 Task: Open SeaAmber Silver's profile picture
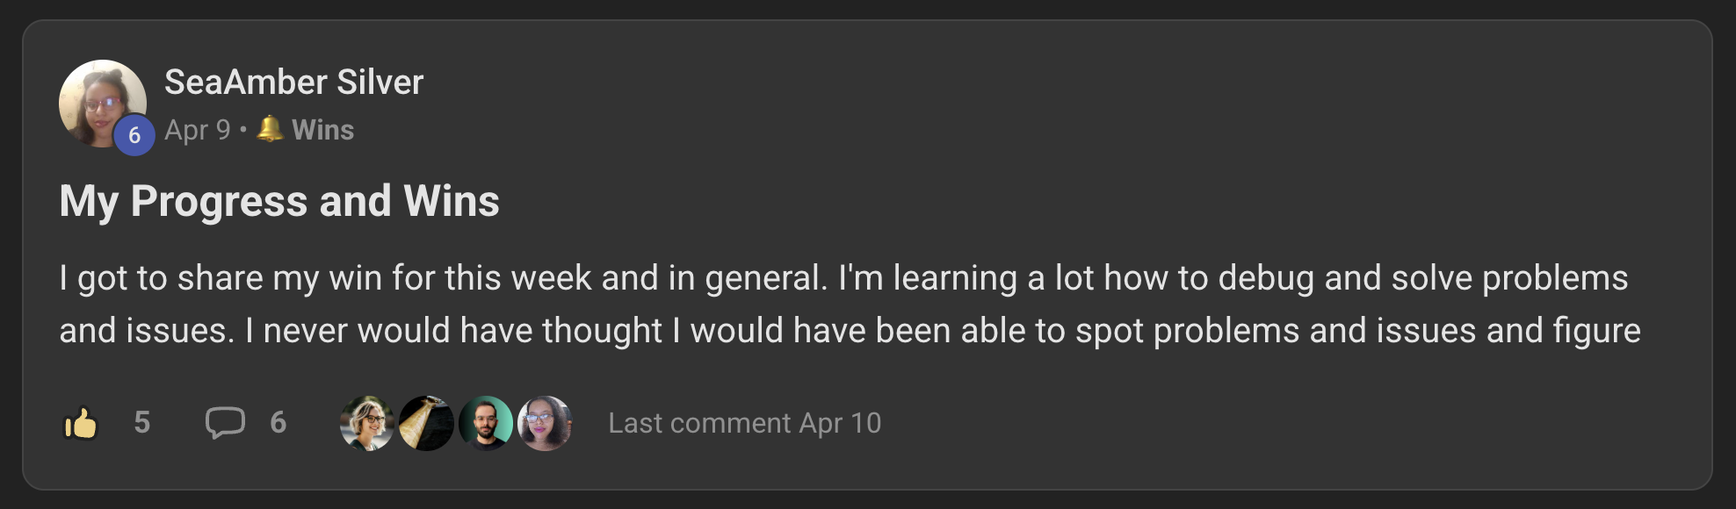click(x=98, y=98)
